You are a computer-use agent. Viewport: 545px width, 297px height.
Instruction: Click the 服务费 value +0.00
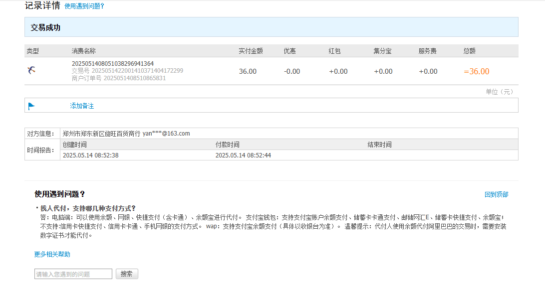(428, 71)
